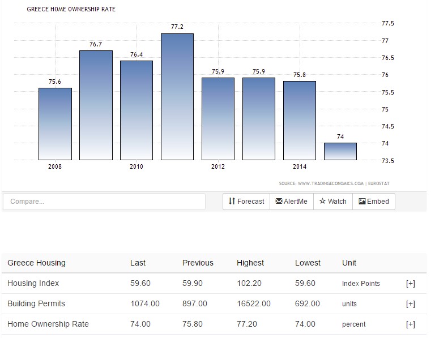Click the Embed button label
This screenshot has width=435, height=338.
tap(378, 202)
